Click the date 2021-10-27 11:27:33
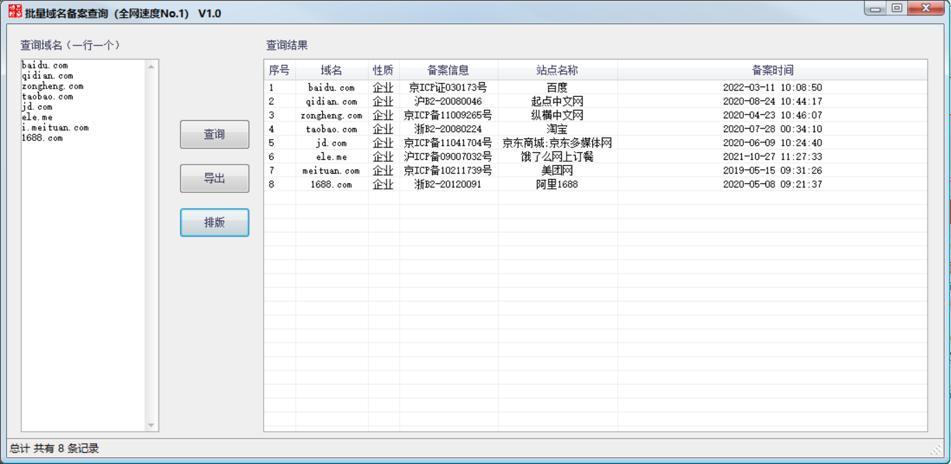951x464 pixels. tap(772, 157)
